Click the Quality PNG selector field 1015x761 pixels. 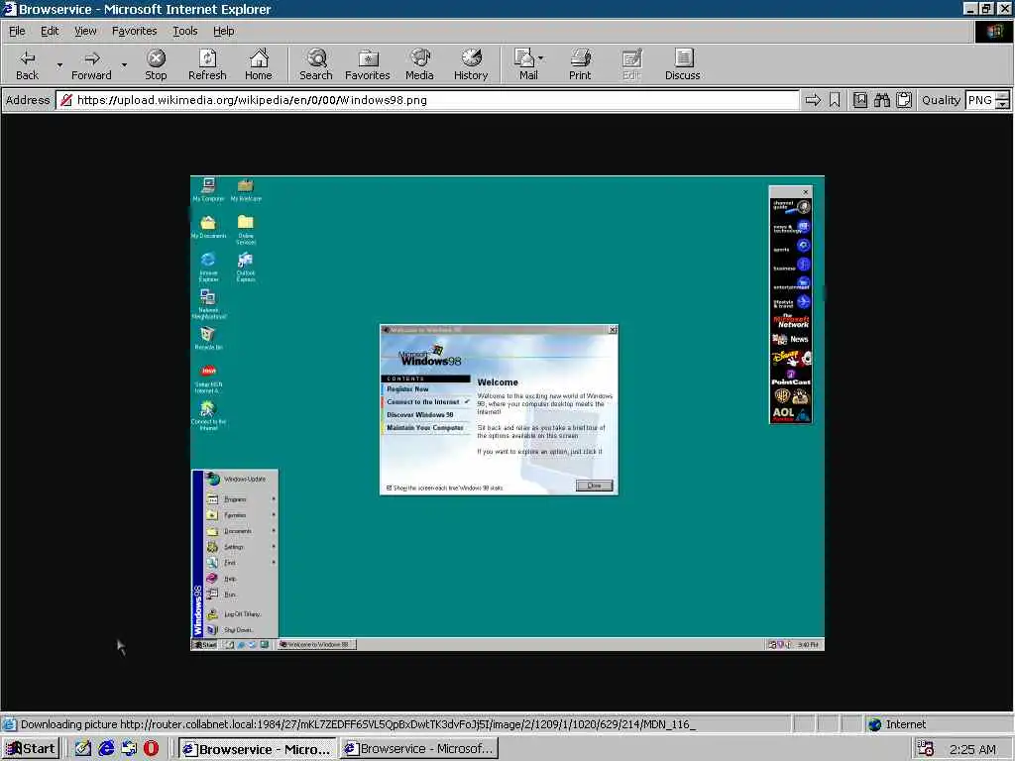(x=979, y=100)
